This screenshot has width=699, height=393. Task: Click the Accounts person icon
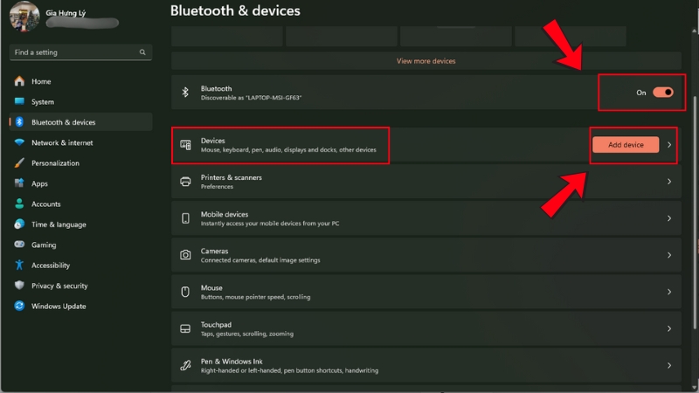point(19,203)
